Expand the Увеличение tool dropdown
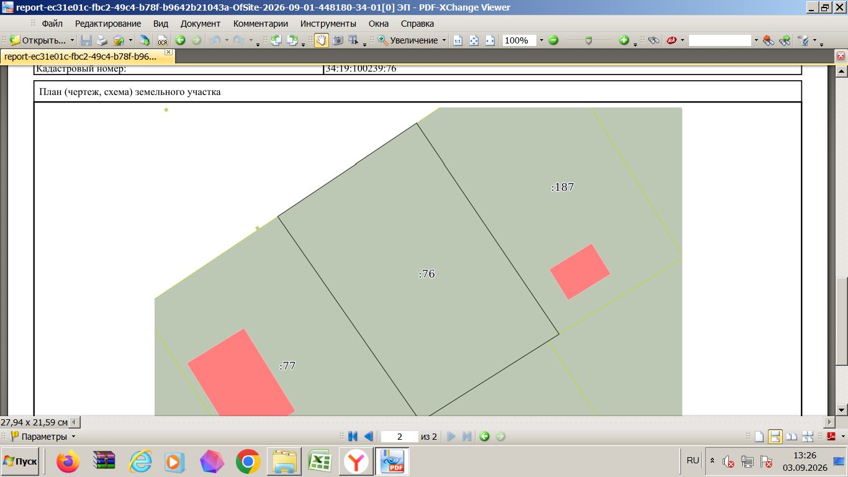The width and height of the screenshot is (848, 477). pyautogui.click(x=444, y=40)
